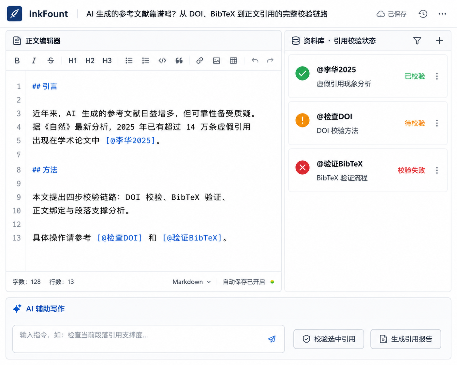
Task: Click the InkFount brand name
Action: tap(48, 14)
